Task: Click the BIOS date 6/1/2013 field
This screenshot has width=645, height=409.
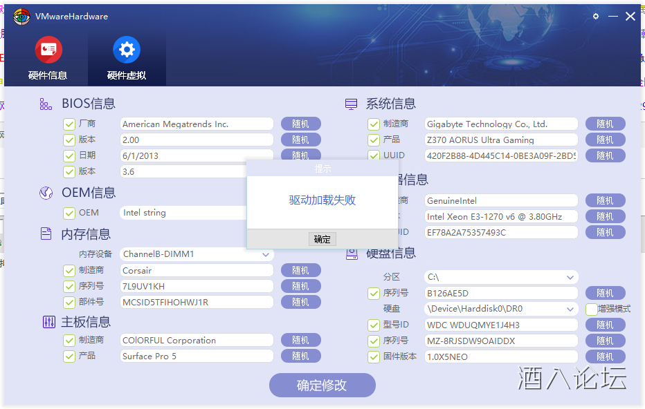Action: [x=197, y=156]
